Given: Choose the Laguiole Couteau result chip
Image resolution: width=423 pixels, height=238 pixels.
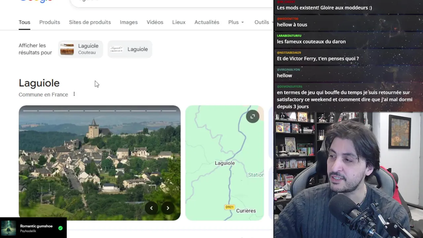Looking at the screenshot, I should (x=81, y=49).
